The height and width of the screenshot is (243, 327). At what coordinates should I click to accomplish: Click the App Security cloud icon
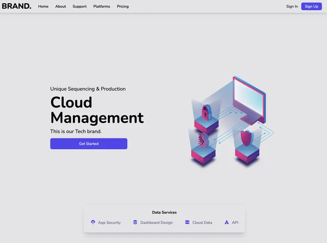[93, 222]
